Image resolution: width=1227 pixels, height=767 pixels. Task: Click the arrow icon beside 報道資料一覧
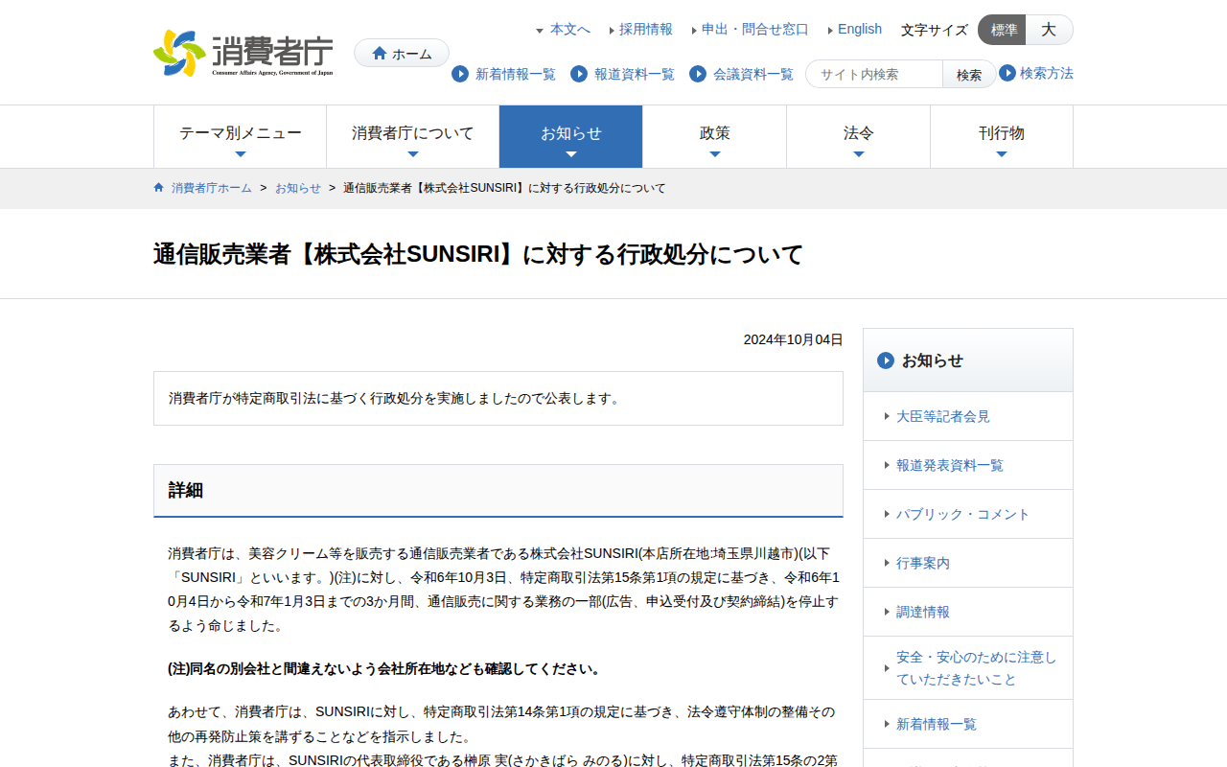579,74
